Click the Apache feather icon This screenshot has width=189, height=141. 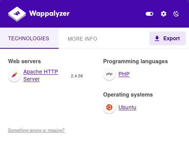point(14,75)
